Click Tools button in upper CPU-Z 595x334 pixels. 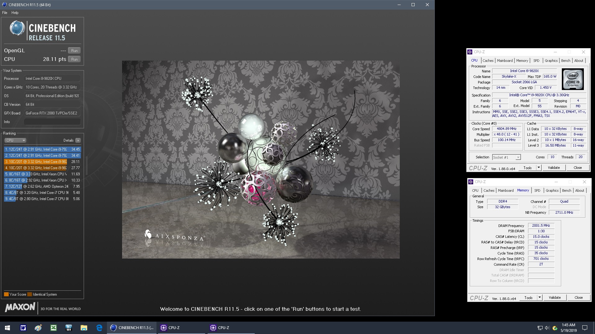coord(527,168)
